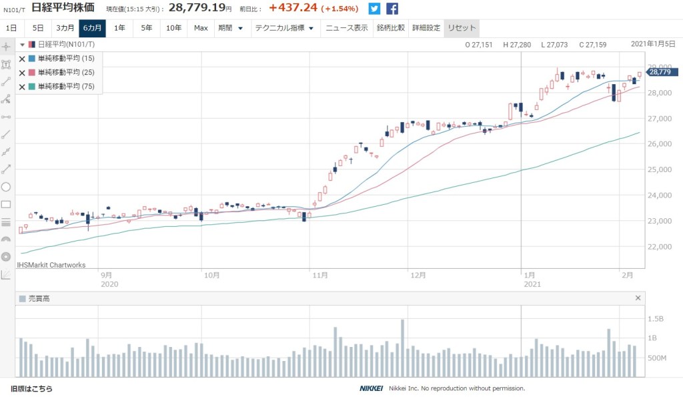Open the 旧版はこちら link
Viewport: 683px width, 397px height.
[x=31, y=388]
